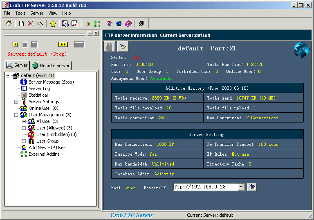Switch to the Server tab
The width and height of the screenshot is (314, 220).
tap(17, 65)
